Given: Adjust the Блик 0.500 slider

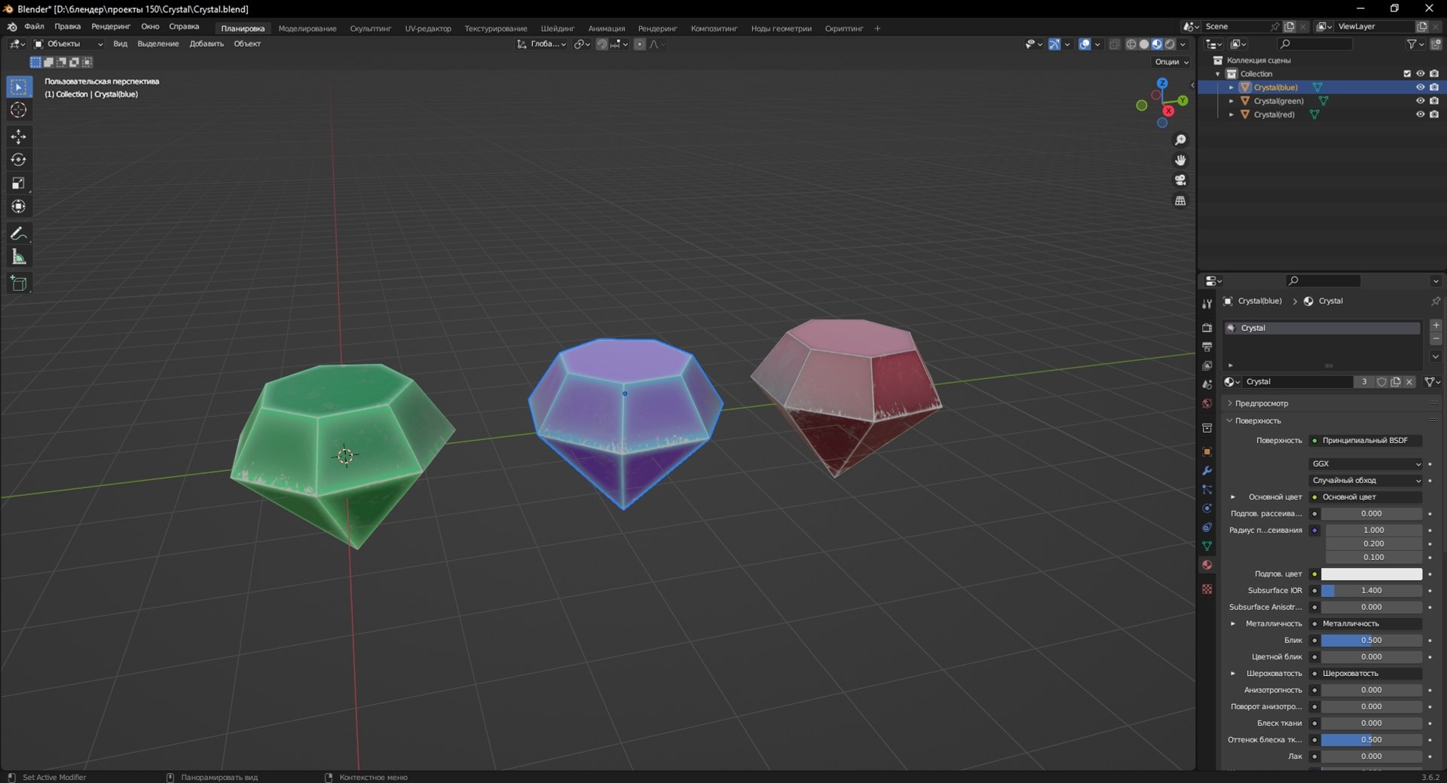Looking at the screenshot, I should [1372, 641].
